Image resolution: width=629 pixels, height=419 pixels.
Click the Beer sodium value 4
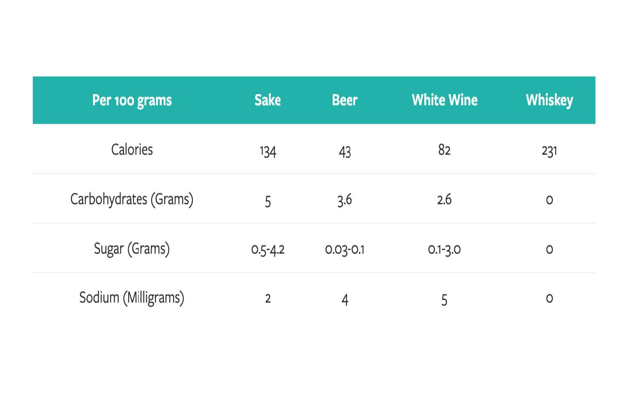(x=345, y=300)
